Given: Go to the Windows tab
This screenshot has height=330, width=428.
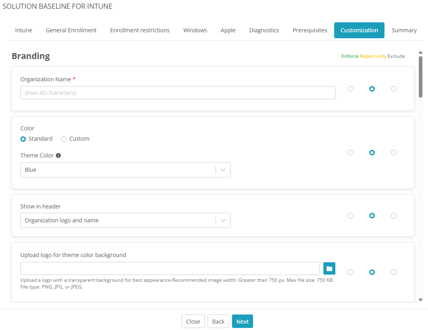Looking at the screenshot, I should [x=195, y=30].
